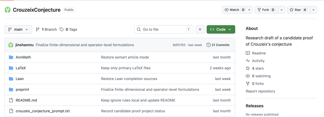Click the commit history clock icon
This screenshot has width=324, height=117.
[x=208, y=45]
